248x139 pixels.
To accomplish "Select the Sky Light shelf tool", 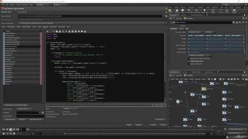I will coord(177,11).
